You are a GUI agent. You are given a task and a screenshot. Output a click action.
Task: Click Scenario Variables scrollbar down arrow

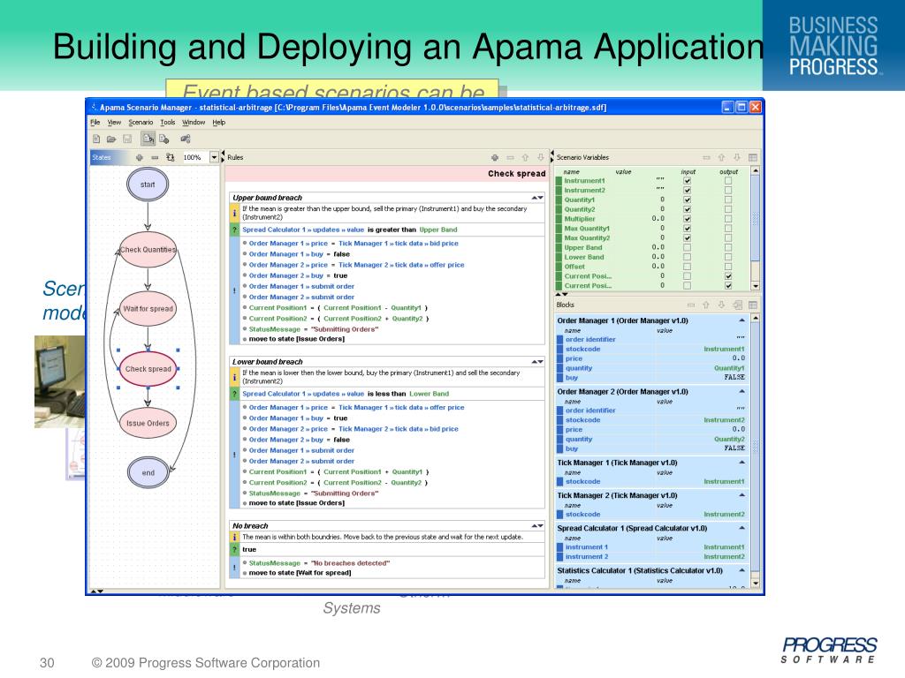(x=755, y=286)
